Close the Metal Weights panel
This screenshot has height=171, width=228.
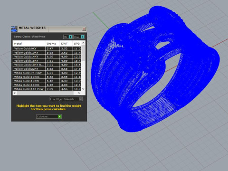pos(84,29)
